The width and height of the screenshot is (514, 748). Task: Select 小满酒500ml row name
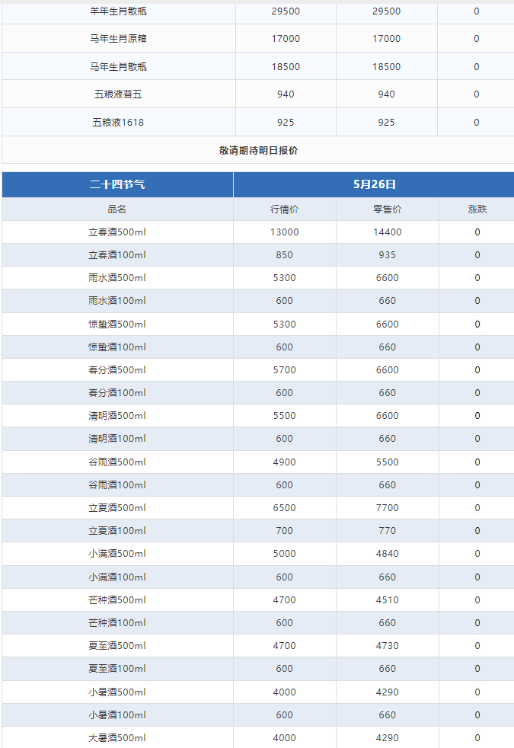click(x=117, y=553)
